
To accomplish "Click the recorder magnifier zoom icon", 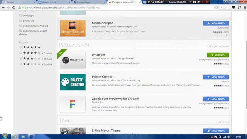I will 152,2.
